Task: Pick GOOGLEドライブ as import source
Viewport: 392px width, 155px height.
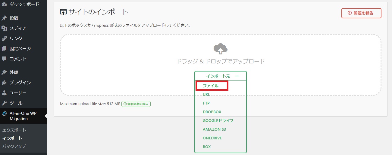Action: pos(218,121)
